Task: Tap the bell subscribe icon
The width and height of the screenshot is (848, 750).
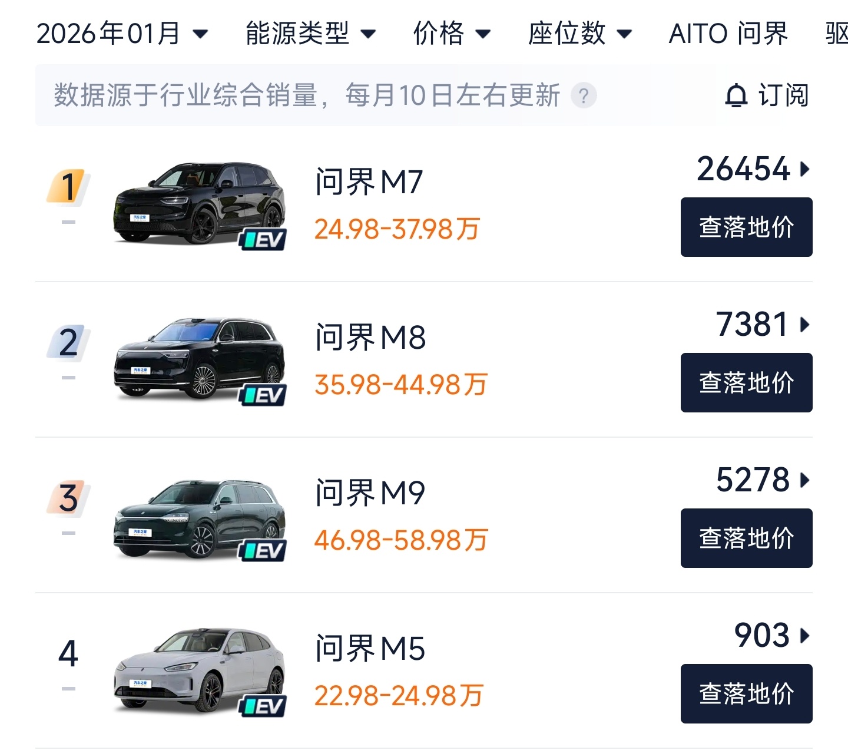Action: [x=736, y=95]
